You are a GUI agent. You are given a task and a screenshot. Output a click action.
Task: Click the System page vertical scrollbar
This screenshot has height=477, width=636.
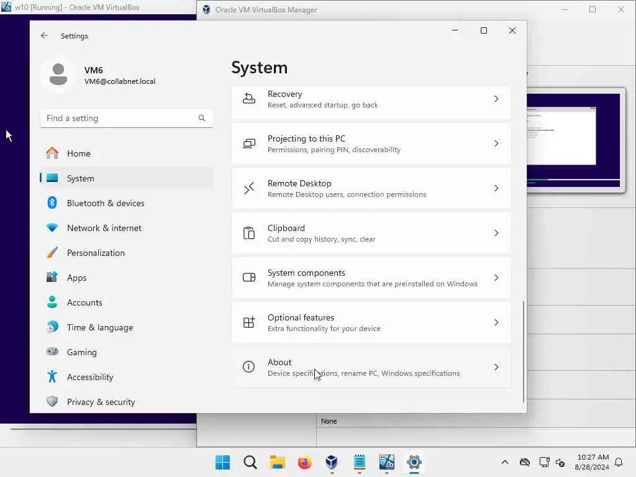pos(523,352)
